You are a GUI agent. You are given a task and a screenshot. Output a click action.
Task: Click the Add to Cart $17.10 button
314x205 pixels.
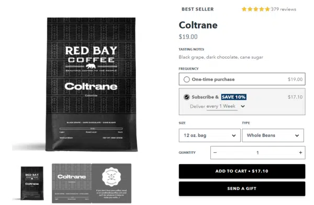point(242,171)
